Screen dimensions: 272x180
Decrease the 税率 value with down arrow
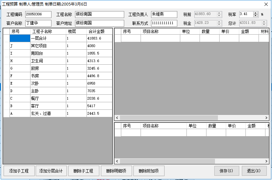255,16
